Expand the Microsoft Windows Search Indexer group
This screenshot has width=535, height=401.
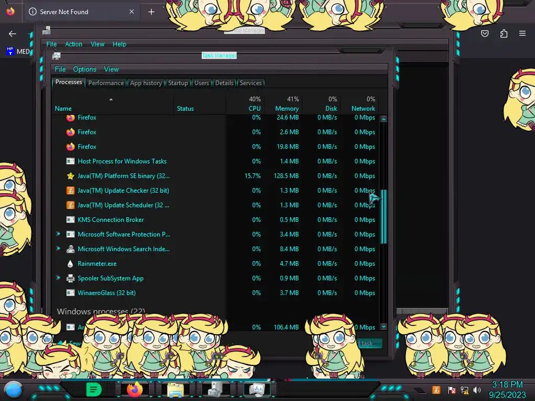(58, 249)
